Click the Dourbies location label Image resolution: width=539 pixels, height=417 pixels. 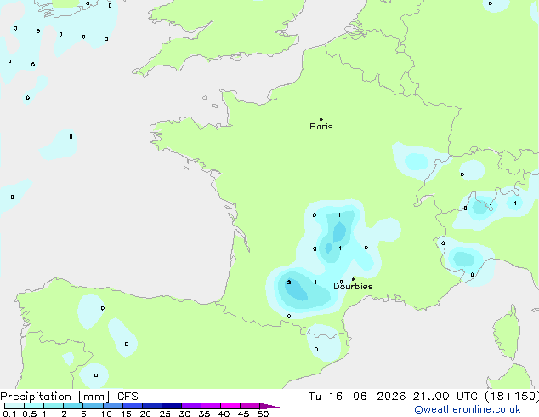[x=353, y=286]
